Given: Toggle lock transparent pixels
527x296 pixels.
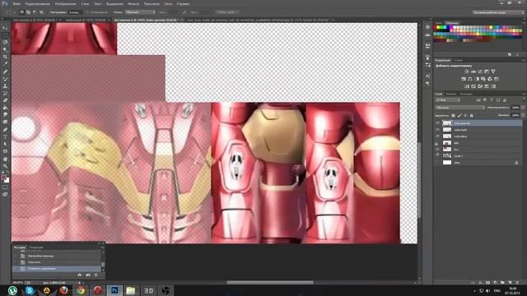Looking at the screenshot, I should click(453, 115).
